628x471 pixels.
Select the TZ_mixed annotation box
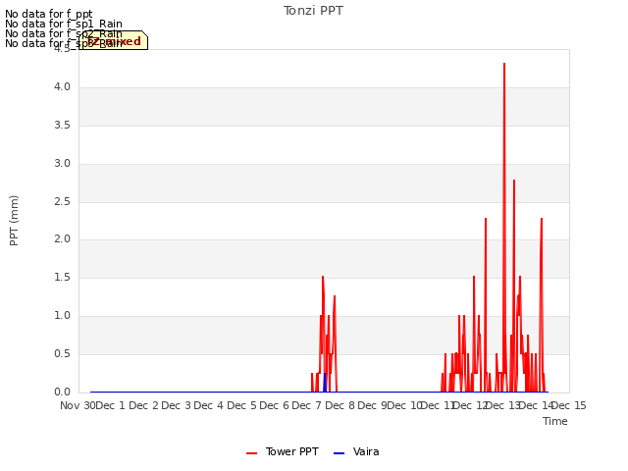coord(114,40)
